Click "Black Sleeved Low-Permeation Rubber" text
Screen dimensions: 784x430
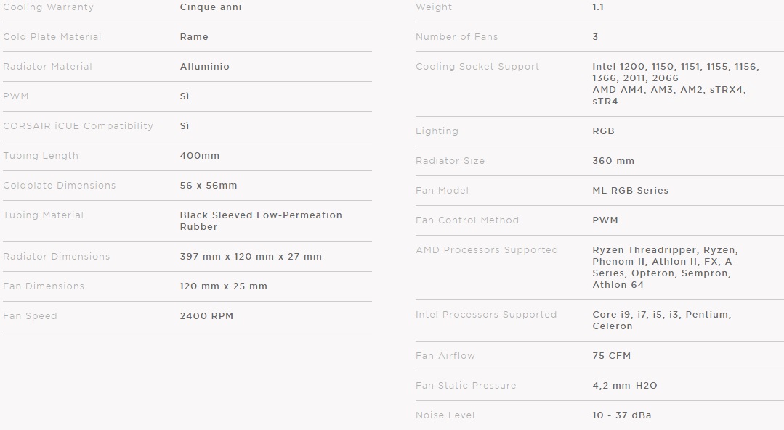tap(261, 221)
